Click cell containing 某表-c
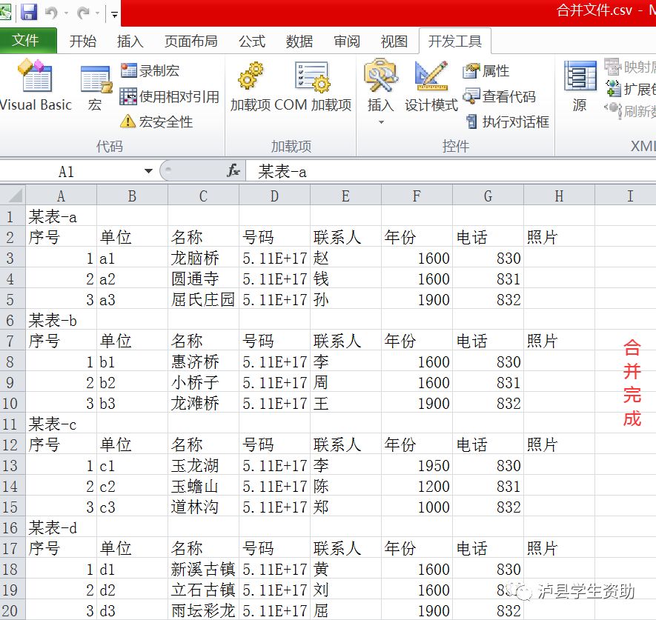 (61, 424)
